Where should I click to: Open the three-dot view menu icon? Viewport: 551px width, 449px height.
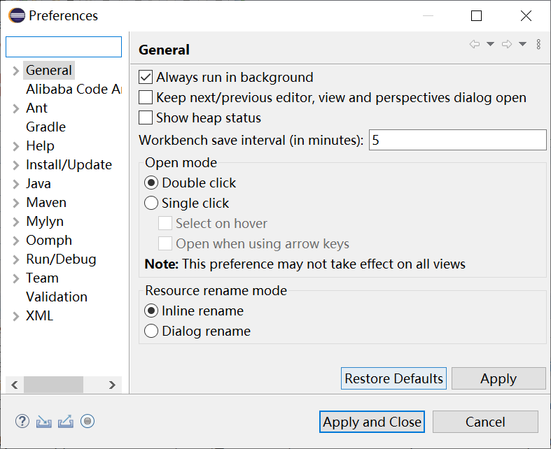(538, 44)
